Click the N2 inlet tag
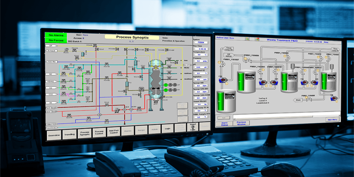 tap(51, 74)
